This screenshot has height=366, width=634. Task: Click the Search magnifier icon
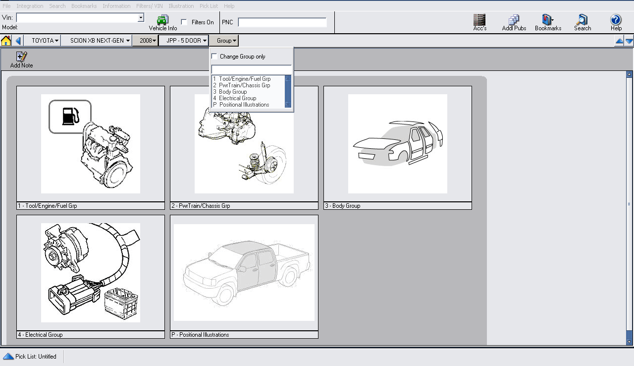point(582,20)
